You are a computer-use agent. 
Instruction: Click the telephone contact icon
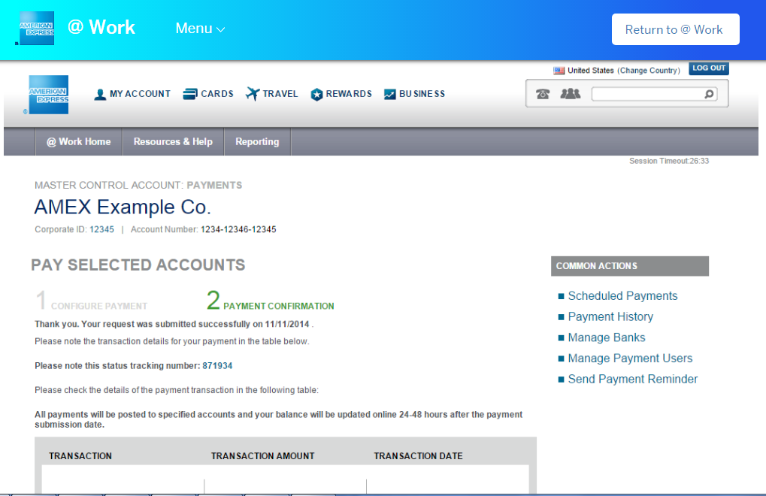(x=543, y=94)
